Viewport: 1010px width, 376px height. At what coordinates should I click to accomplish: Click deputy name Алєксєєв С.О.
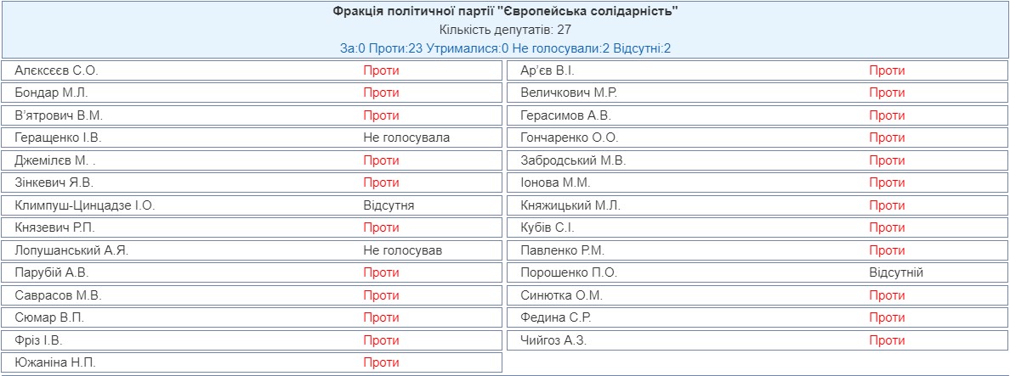tap(56, 70)
